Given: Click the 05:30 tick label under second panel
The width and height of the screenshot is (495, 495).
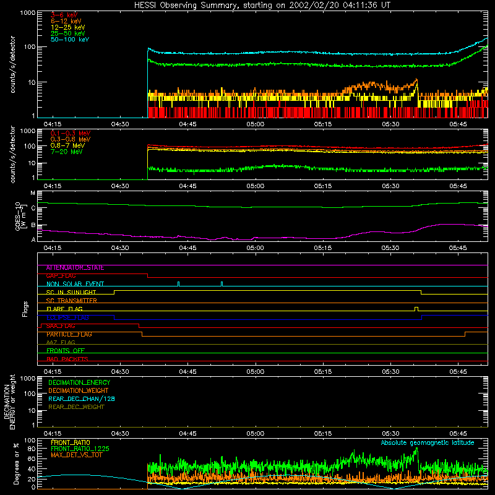Looking at the screenshot, I should coord(390,186).
